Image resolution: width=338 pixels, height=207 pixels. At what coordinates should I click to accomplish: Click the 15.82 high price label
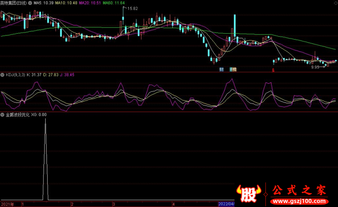pos(132,8)
